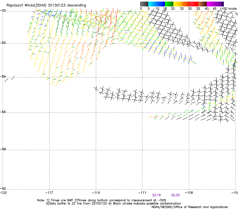
Task: Click the '-54' latitude axis label
Action: pos(3,76)
